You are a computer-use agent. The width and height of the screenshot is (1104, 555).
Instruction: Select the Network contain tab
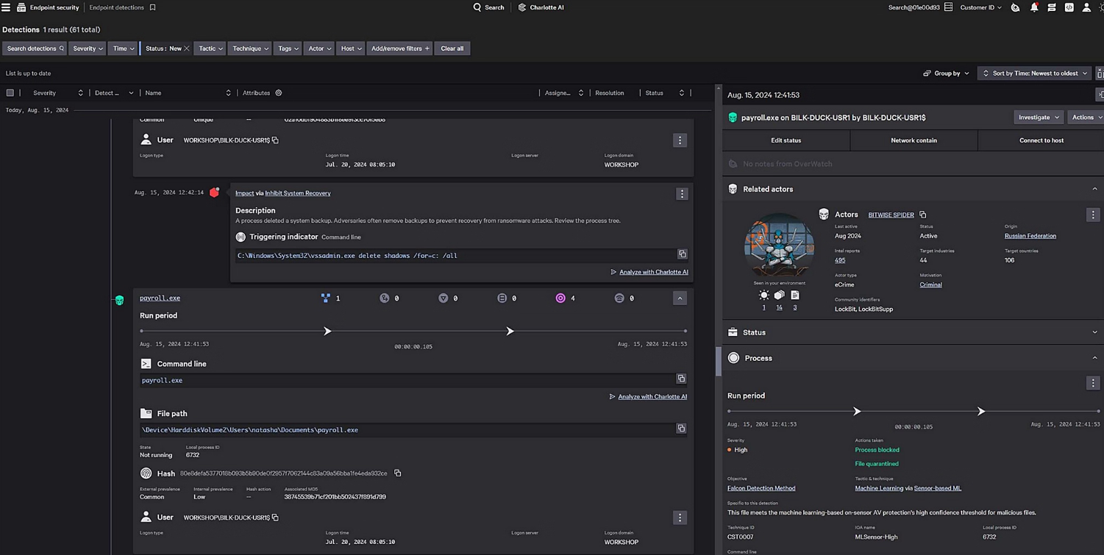[914, 140]
